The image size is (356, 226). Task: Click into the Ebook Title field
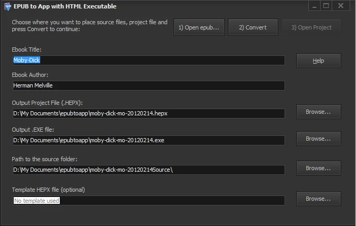pyautogui.click(x=148, y=60)
